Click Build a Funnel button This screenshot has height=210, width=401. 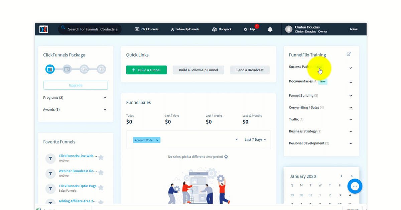[146, 70]
